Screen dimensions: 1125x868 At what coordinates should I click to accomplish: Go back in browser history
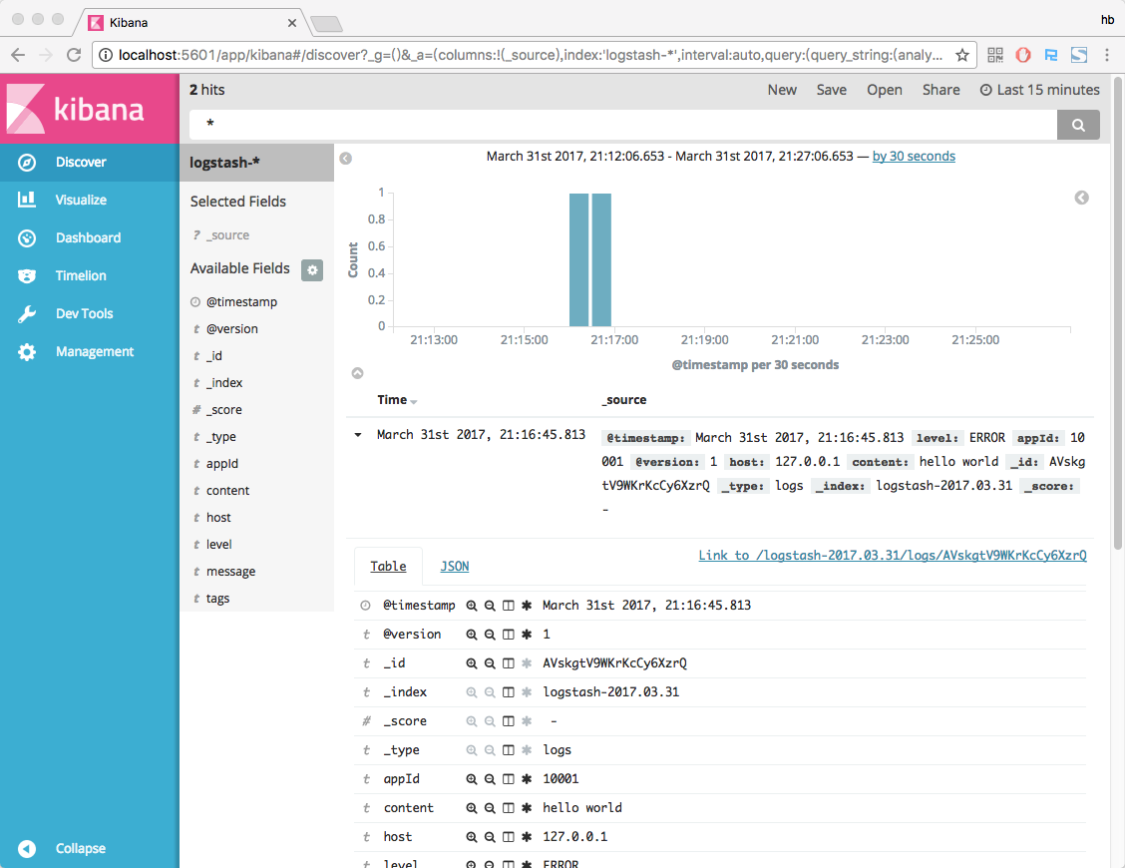tap(18, 55)
